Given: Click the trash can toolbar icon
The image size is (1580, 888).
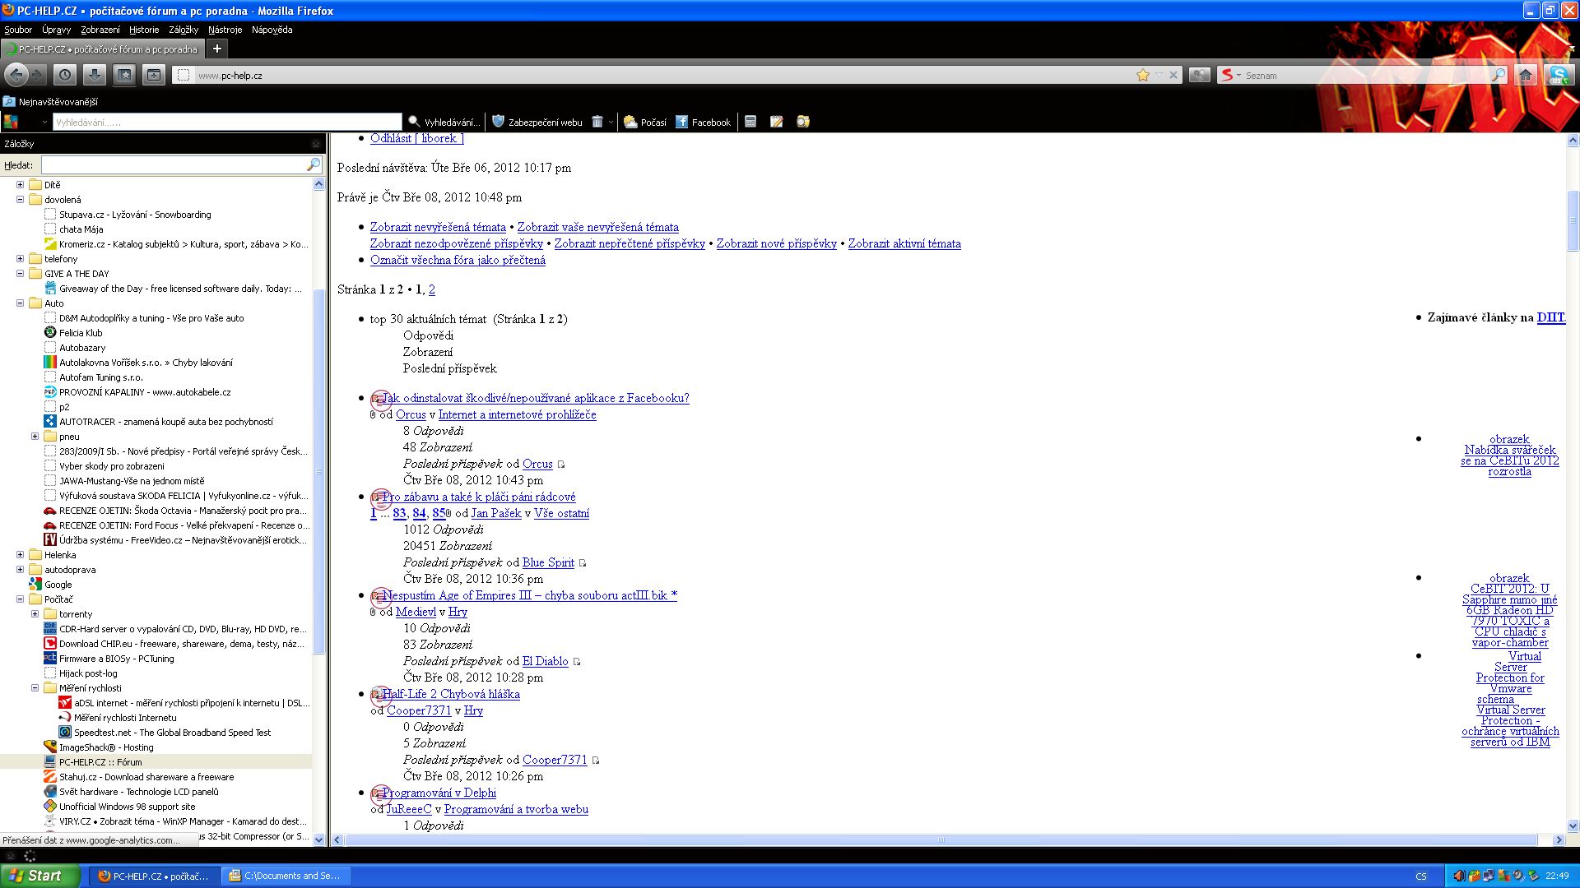Looking at the screenshot, I should [597, 122].
